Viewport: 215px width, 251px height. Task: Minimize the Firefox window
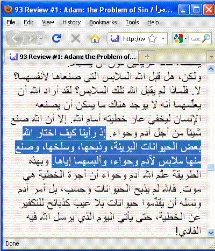click(184, 10)
